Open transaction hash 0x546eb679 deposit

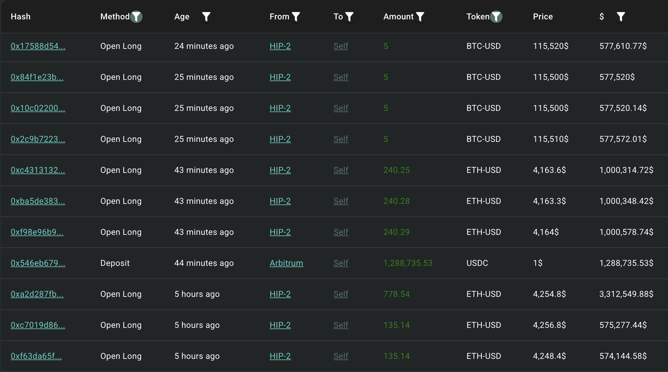tap(38, 263)
